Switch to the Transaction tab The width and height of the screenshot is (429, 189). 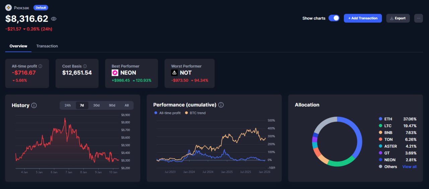point(47,46)
